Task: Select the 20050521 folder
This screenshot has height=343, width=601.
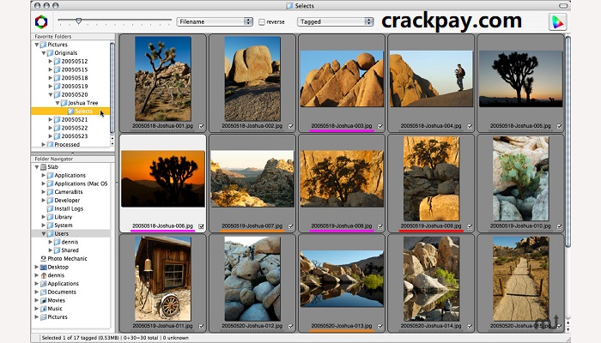Action: click(x=75, y=119)
